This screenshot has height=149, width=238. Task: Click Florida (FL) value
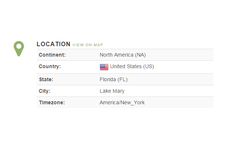coord(113,79)
